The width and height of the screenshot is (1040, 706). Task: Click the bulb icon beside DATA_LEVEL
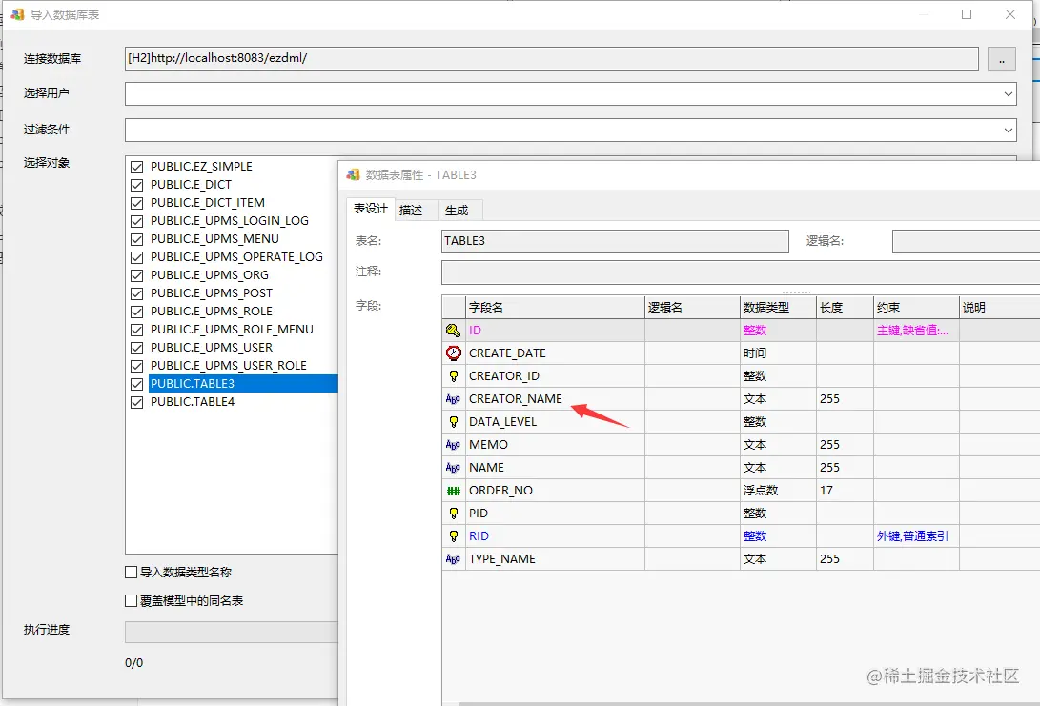[x=453, y=422]
